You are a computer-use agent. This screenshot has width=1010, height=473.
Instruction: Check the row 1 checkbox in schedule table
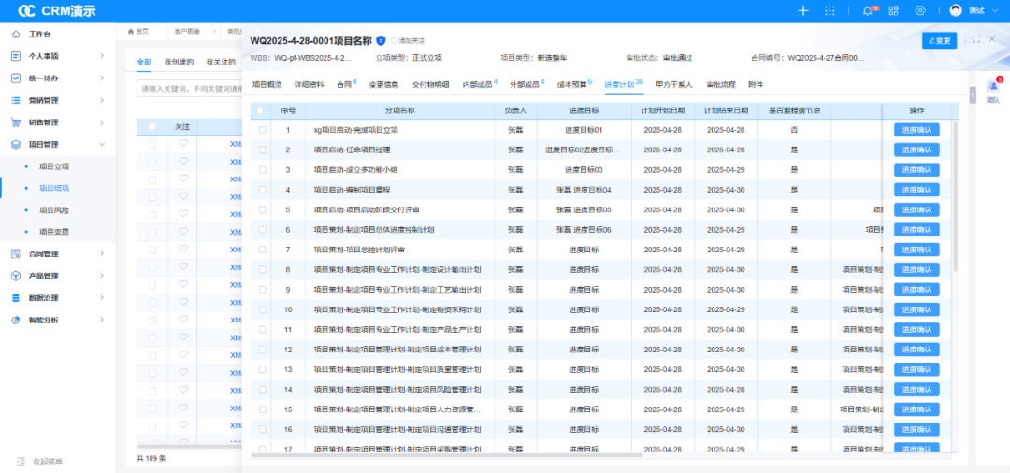tap(262, 130)
